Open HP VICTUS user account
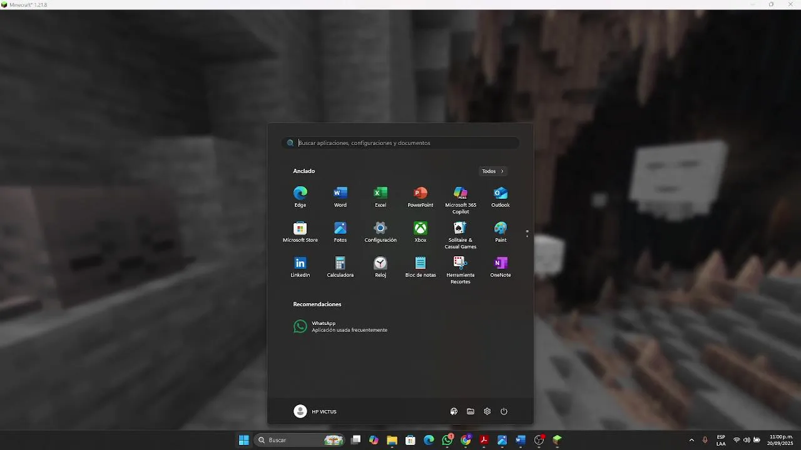 [315, 411]
